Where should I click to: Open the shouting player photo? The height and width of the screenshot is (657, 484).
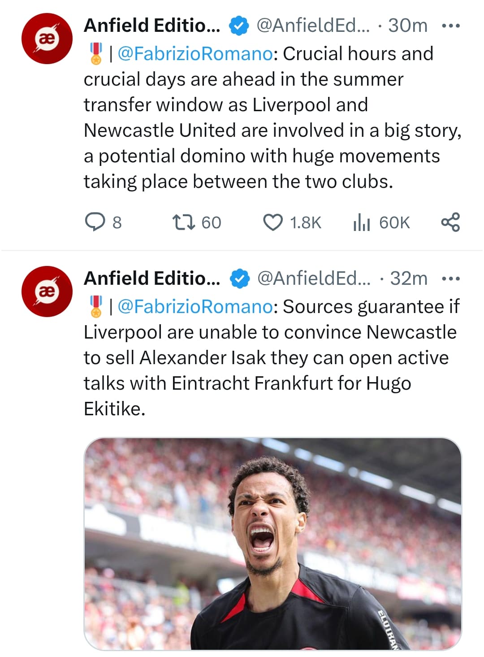pos(272,544)
